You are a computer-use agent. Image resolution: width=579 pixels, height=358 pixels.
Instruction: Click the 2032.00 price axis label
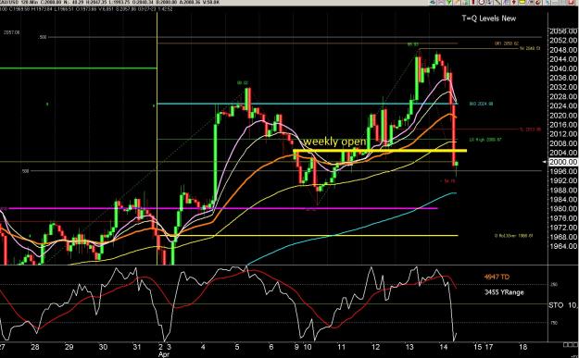click(563, 87)
